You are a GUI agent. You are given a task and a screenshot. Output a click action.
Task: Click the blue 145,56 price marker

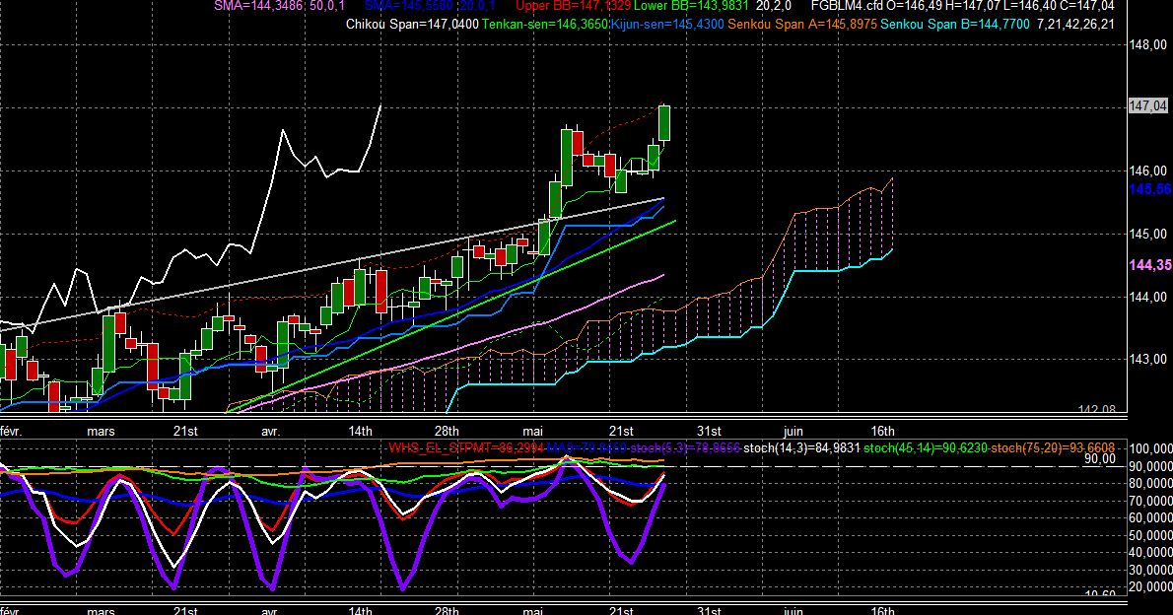[1149, 189]
